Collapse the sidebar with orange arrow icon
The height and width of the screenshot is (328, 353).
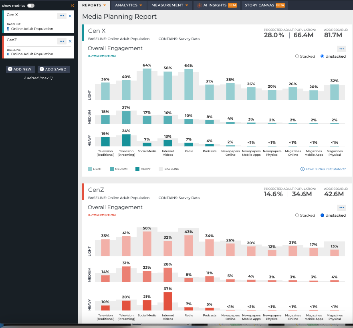point(72,6)
